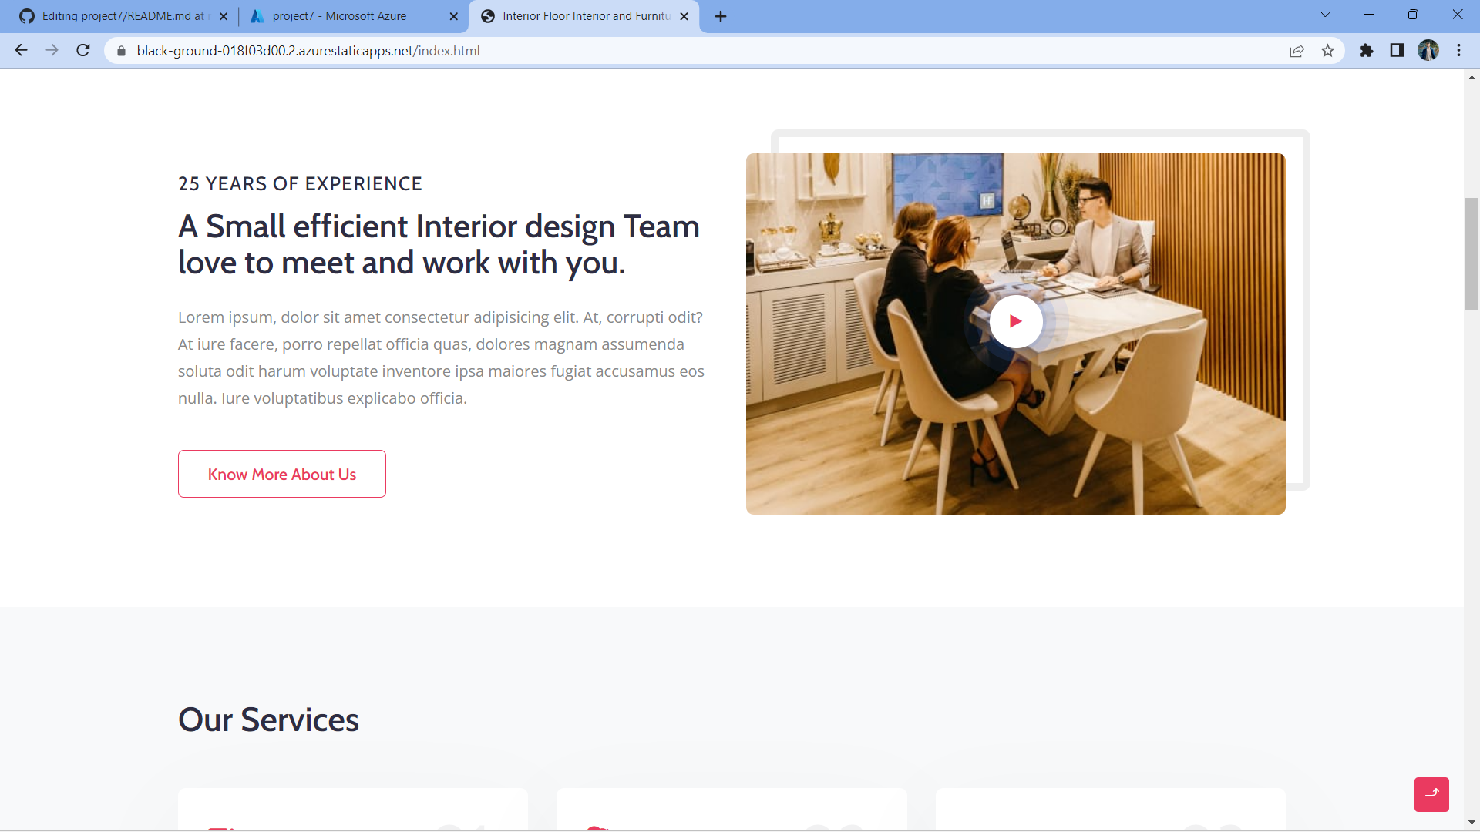Image resolution: width=1480 pixels, height=832 pixels.
Task: Click the site lock security icon
Action: 121,51
